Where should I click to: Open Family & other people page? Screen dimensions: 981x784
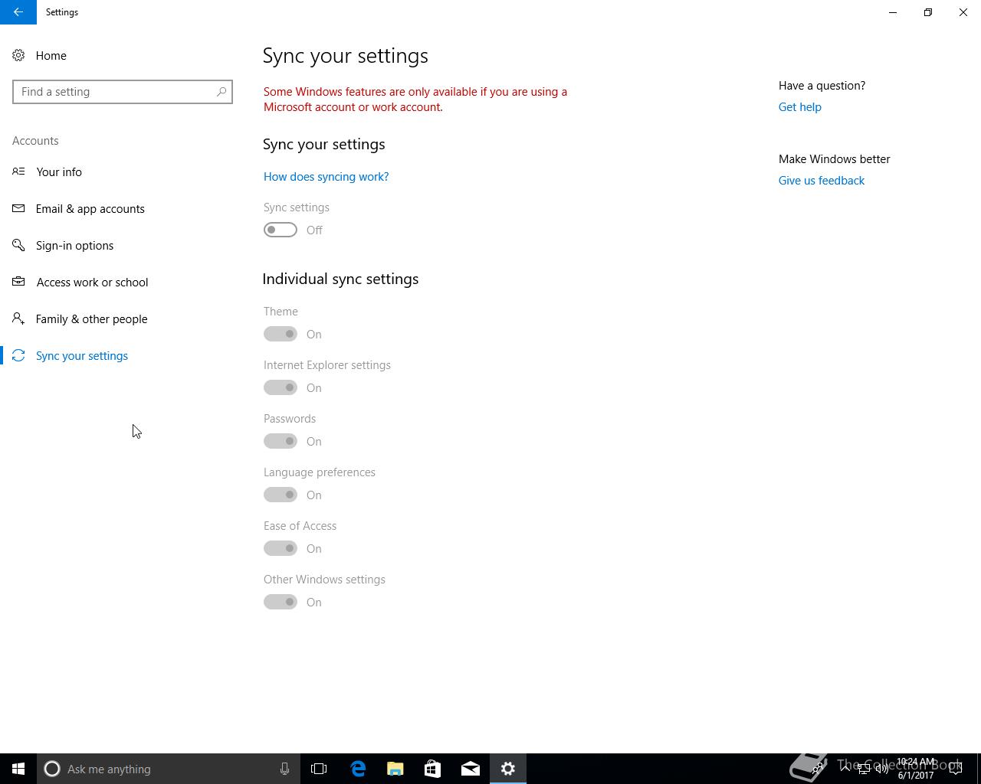(x=123, y=318)
